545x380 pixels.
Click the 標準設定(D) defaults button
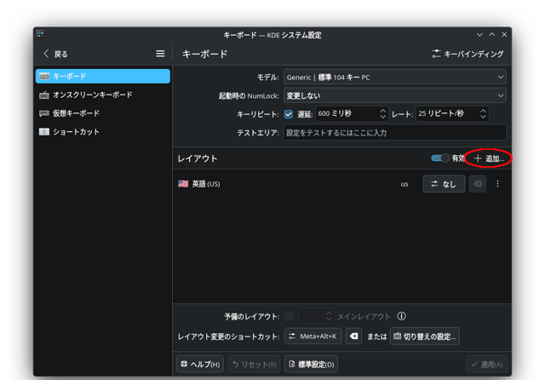311,364
